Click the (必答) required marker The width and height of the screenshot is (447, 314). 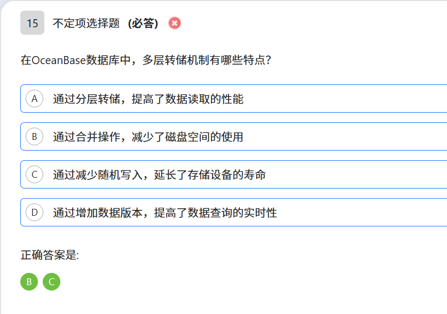point(143,23)
